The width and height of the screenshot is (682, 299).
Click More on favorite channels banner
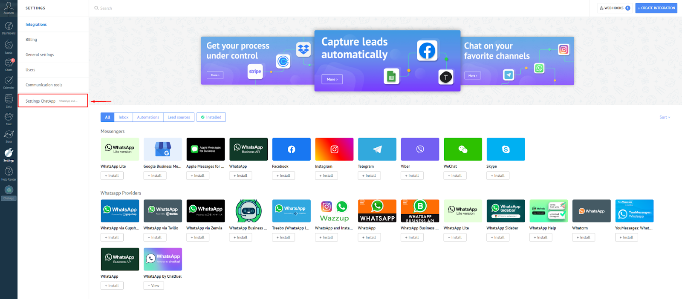(x=472, y=75)
